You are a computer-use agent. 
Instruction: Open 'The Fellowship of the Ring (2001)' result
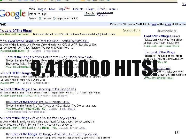click(38, 89)
